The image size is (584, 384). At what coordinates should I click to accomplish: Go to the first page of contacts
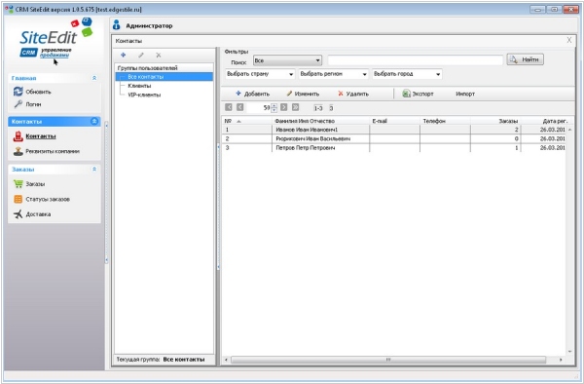pos(229,107)
